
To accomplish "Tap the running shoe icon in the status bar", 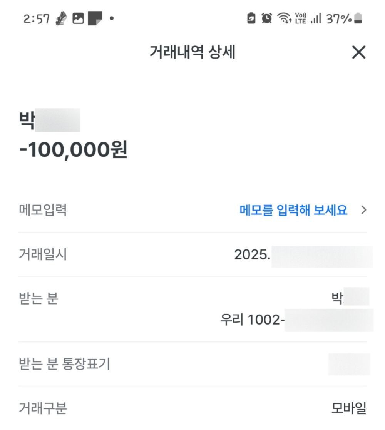I will click(x=61, y=18).
